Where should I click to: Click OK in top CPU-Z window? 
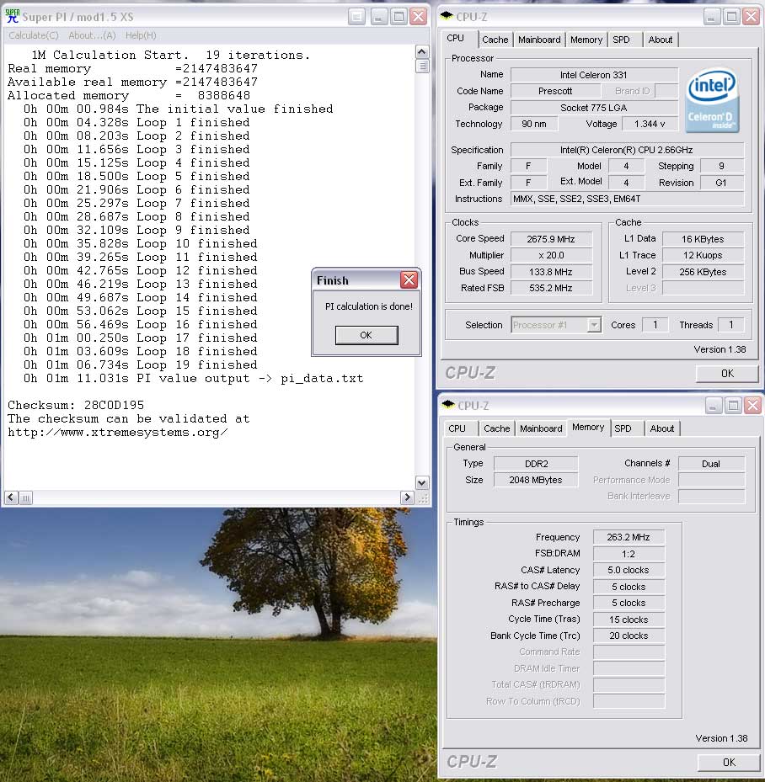[x=727, y=374]
